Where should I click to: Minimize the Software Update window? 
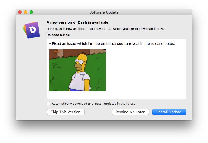tap(26, 12)
